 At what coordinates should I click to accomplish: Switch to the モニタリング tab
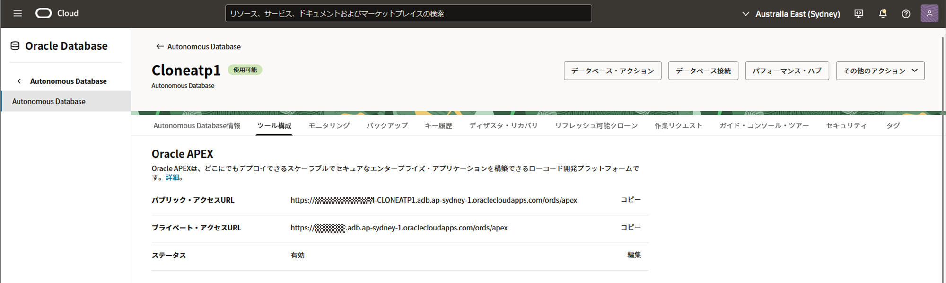click(x=329, y=125)
